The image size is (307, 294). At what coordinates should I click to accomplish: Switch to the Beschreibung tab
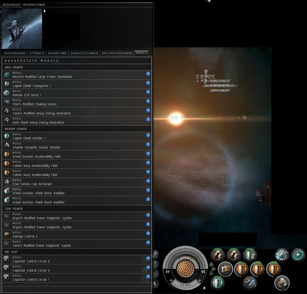15,53
